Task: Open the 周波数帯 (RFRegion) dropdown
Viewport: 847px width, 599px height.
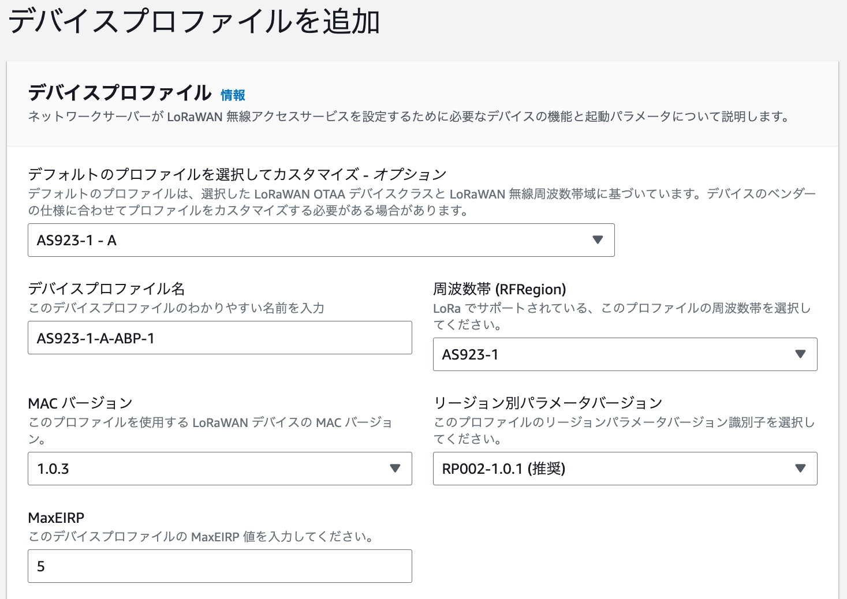Action: pyautogui.click(x=612, y=354)
